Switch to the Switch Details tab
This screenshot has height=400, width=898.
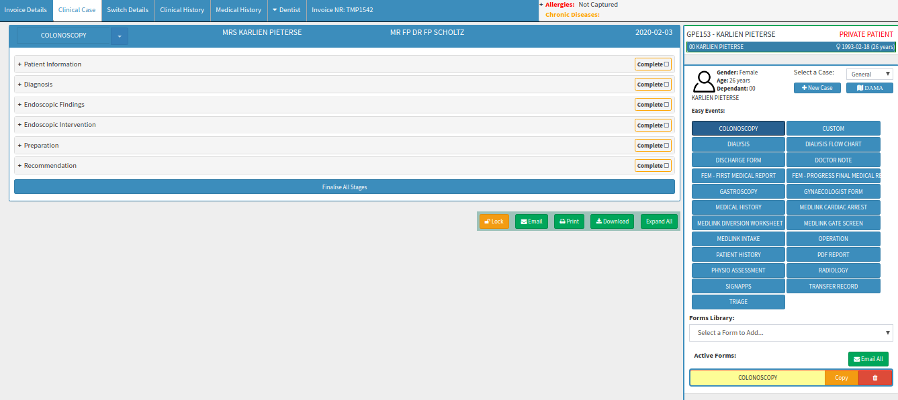[x=128, y=10]
